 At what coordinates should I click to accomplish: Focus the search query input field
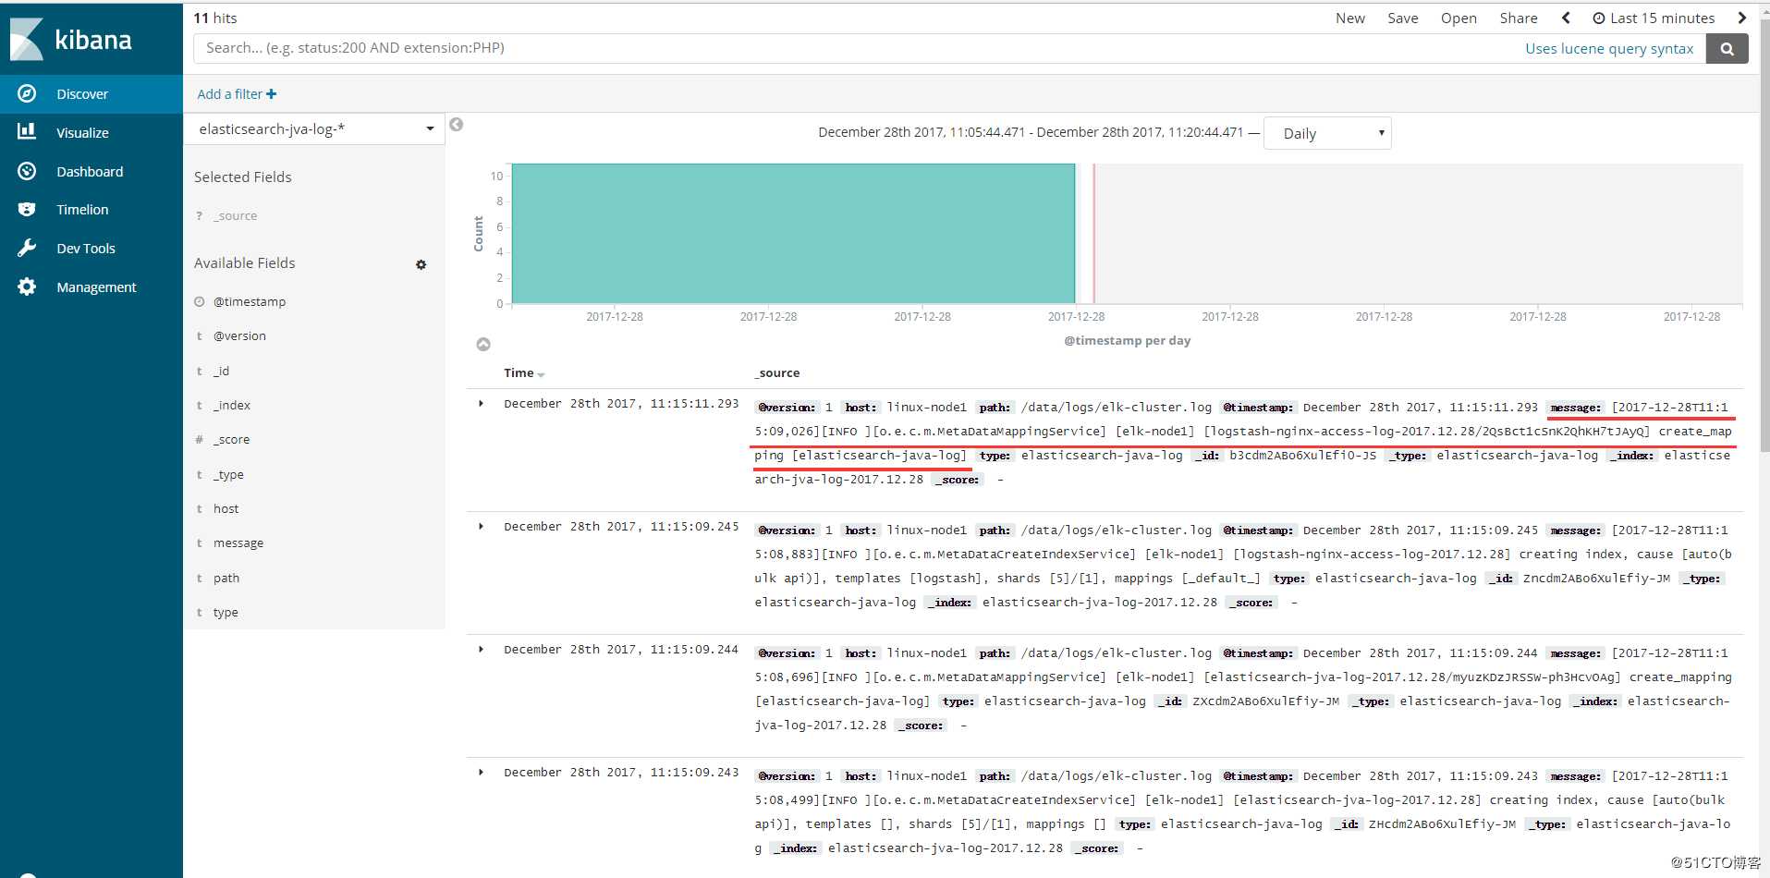coord(855,49)
